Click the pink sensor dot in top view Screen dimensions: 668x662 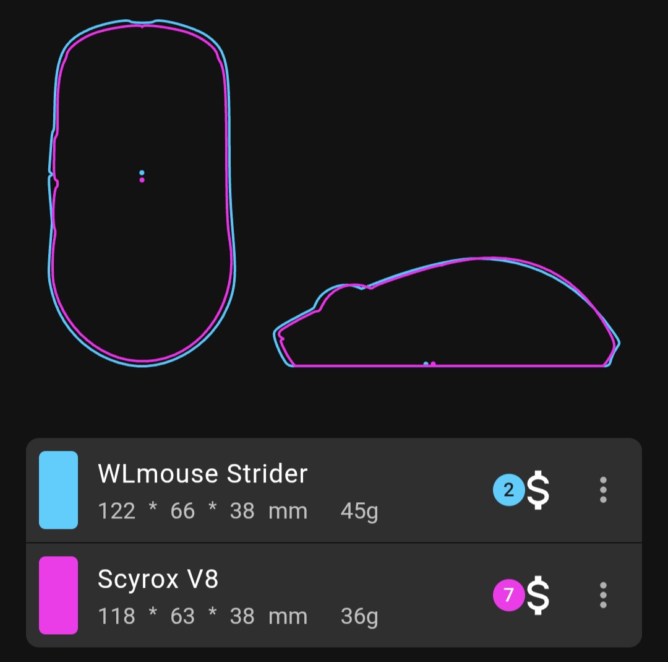(x=142, y=180)
